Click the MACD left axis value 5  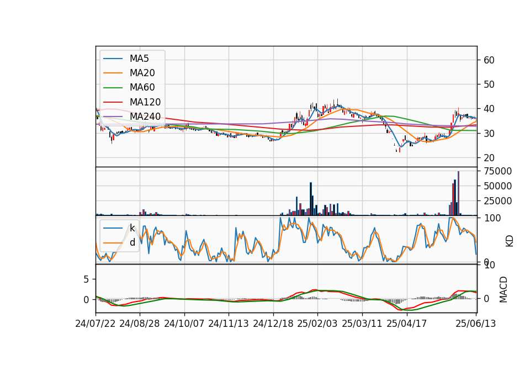pyautogui.click(x=86, y=279)
